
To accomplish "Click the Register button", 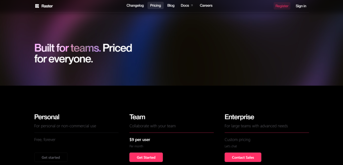I will click(x=282, y=6).
